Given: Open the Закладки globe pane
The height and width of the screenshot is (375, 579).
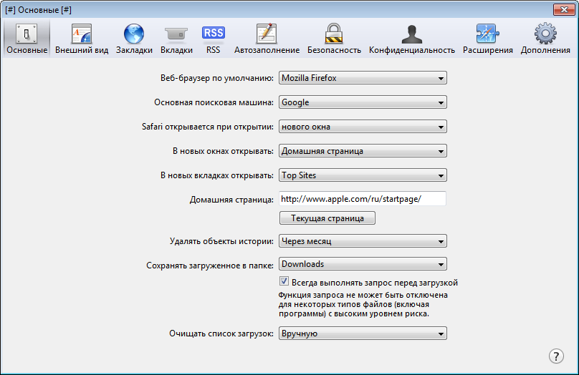Looking at the screenshot, I should 134,39.
